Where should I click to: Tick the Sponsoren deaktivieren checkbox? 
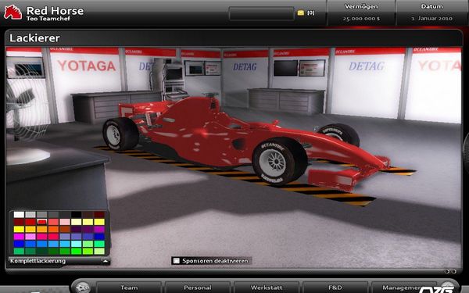pyautogui.click(x=177, y=261)
